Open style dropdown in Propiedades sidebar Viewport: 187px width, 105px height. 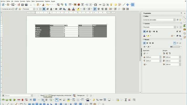pyautogui.click(x=174, y=20)
